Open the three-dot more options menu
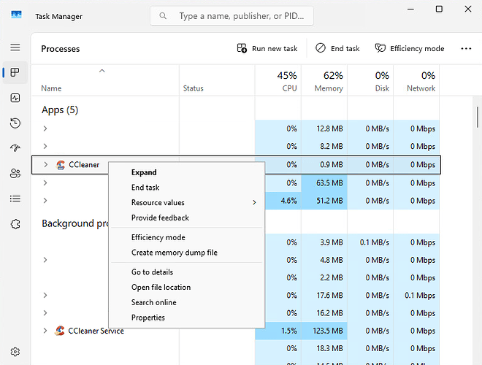 466,48
